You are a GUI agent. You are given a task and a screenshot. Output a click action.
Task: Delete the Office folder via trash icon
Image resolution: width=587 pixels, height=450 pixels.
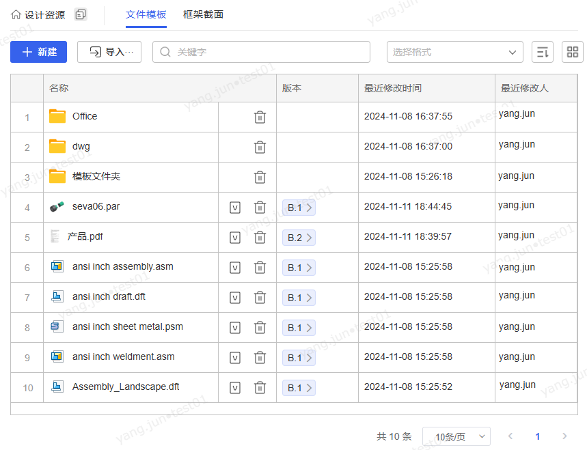(x=260, y=117)
